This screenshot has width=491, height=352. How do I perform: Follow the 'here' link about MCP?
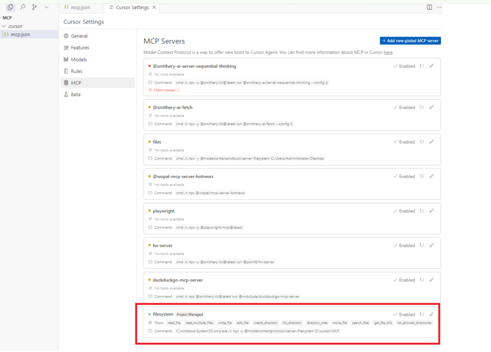coord(388,52)
